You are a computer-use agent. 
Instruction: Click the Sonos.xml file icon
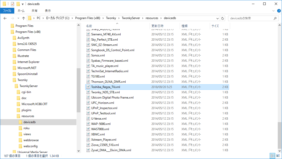[x=88, y=55]
